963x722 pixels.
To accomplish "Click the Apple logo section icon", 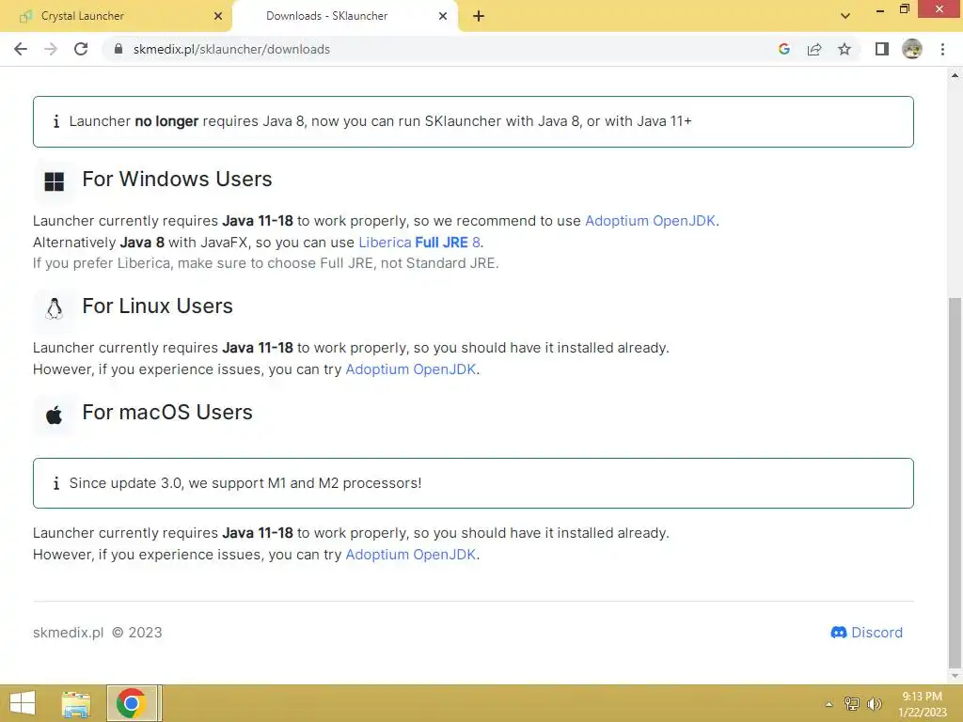I will coord(54,415).
